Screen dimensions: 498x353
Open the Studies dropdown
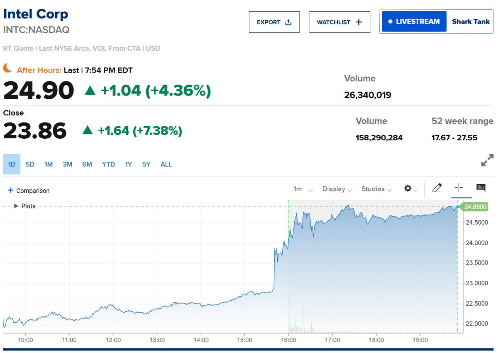click(x=376, y=189)
